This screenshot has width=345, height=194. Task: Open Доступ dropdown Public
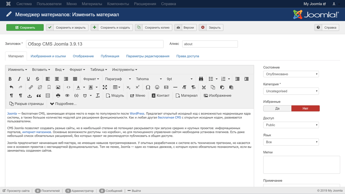coord(291,125)
